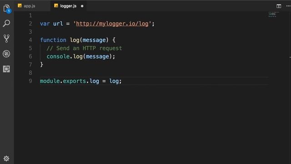
Task: Open the Manage settings gear
Action: click(6, 159)
